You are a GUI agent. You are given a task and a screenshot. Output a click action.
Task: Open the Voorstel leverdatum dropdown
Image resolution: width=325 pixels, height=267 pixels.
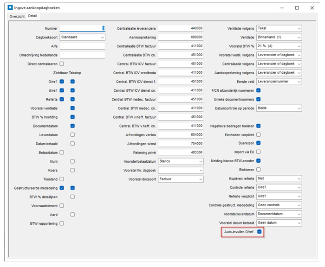(279, 214)
